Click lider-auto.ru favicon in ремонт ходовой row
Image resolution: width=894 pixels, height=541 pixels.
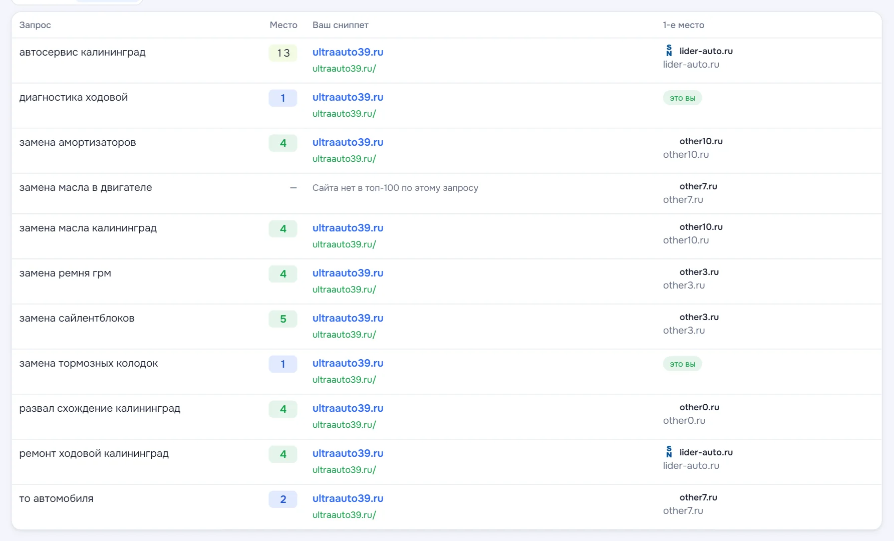coord(669,452)
